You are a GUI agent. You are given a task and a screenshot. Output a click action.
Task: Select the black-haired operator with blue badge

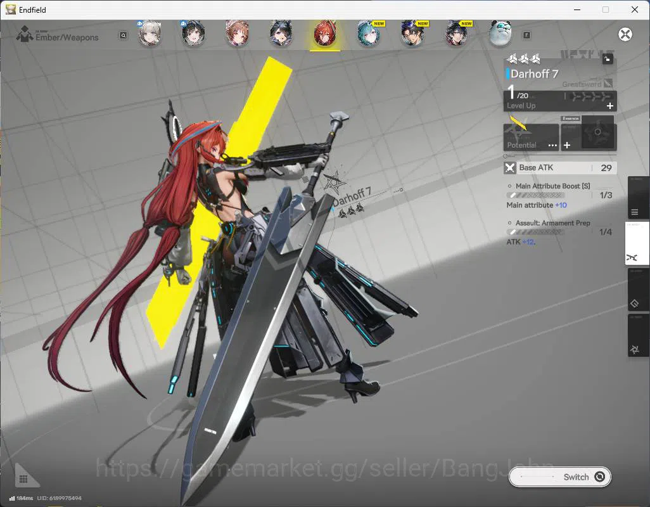point(193,34)
